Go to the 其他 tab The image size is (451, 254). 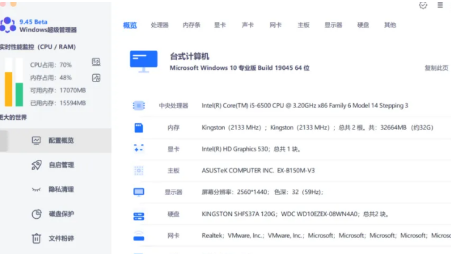point(390,26)
